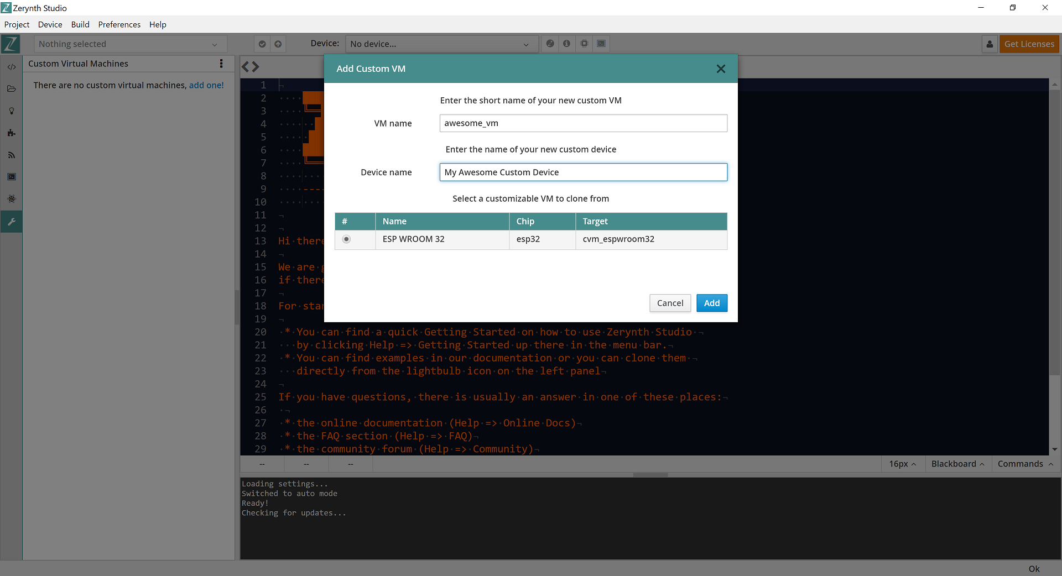Screen dimensions: 1062x576
Task: Open the user profile icon
Action: (x=990, y=44)
